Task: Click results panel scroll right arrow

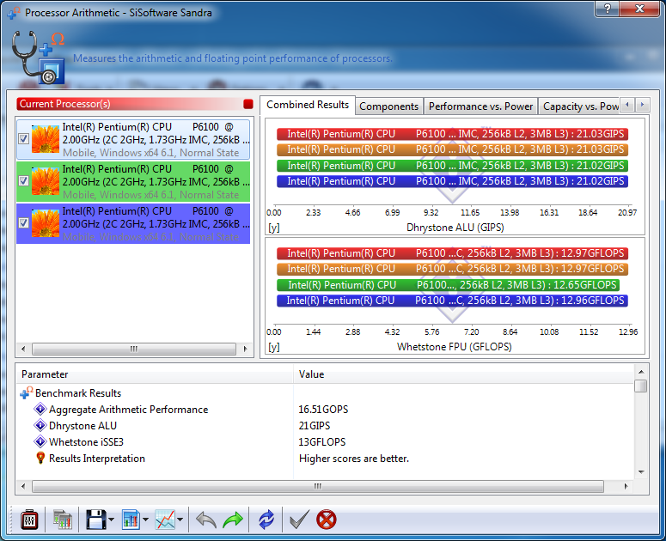Action: pyautogui.click(x=626, y=486)
